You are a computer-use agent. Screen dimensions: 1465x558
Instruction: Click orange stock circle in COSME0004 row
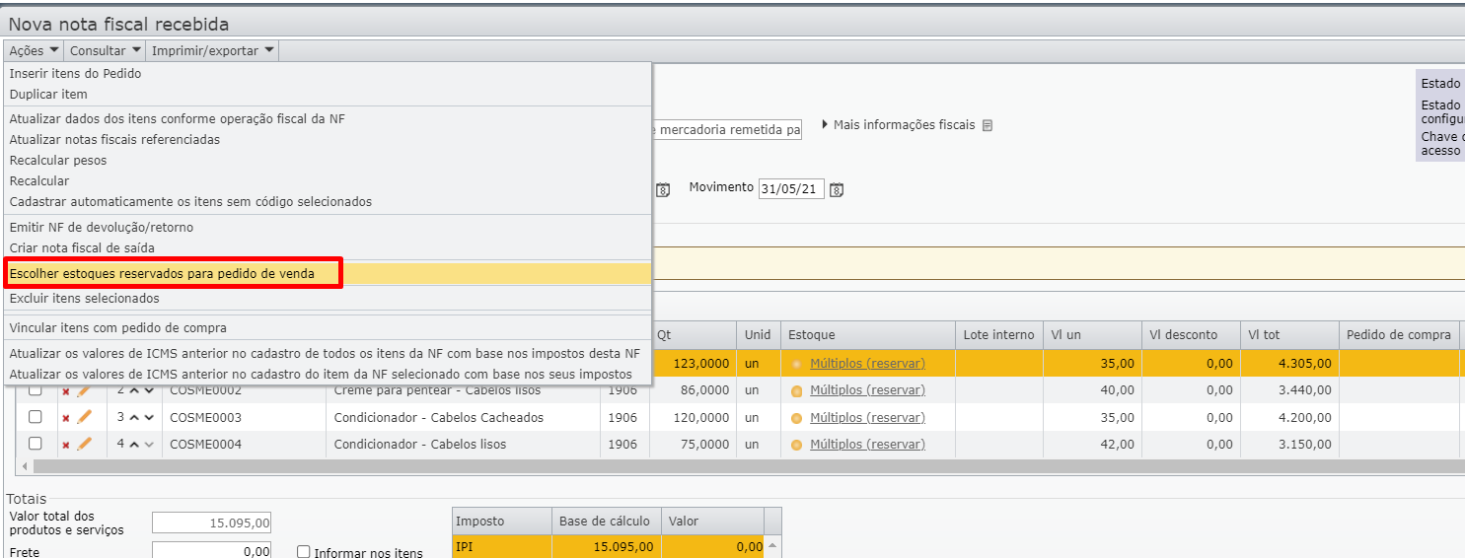tap(797, 445)
